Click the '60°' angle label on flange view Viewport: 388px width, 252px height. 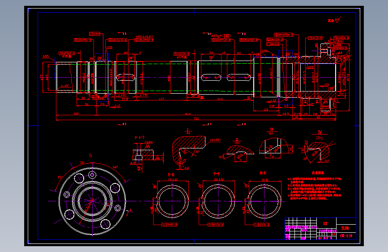pyautogui.click(x=115, y=167)
